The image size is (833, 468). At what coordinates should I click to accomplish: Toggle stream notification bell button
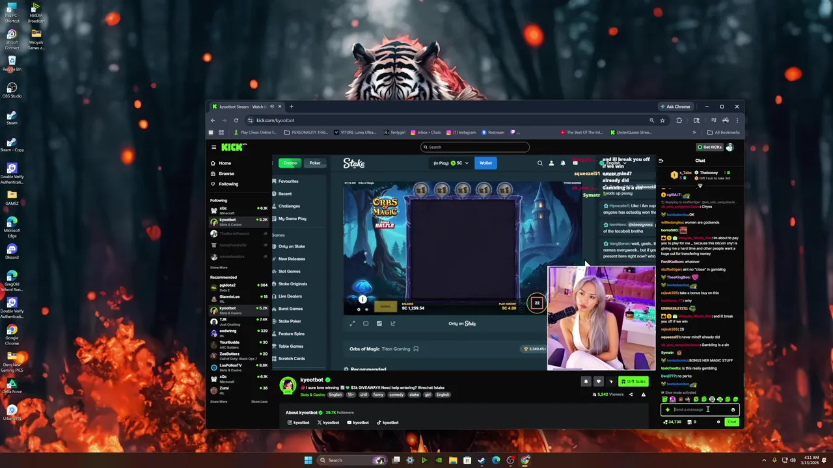click(x=586, y=382)
